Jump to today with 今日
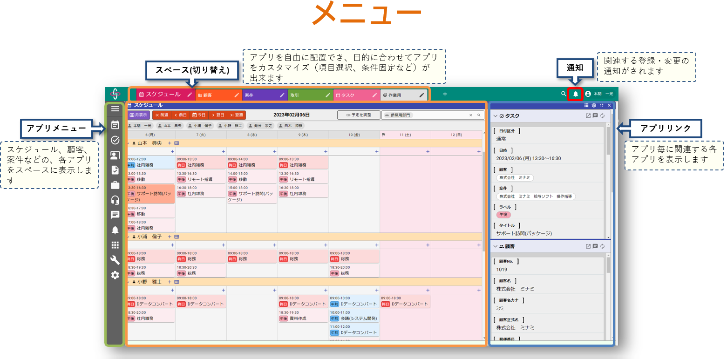Screen dimensions: 727x359 click(199, 115)
